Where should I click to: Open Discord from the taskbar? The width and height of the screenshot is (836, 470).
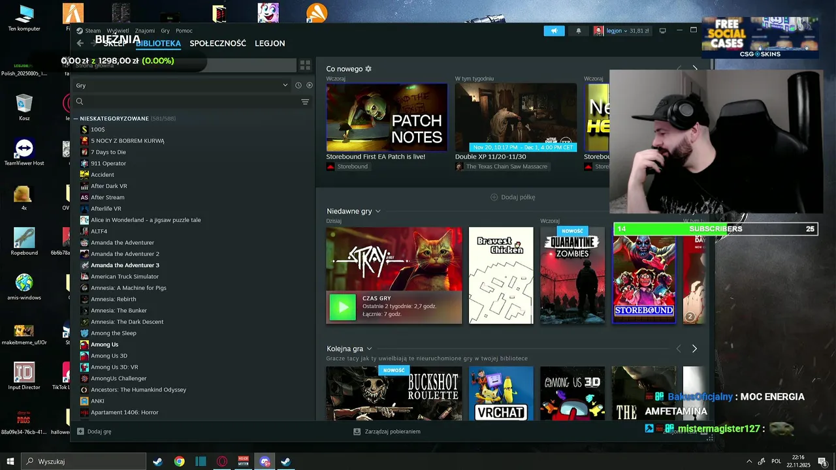pyautogui.click(x=265, y=462)
